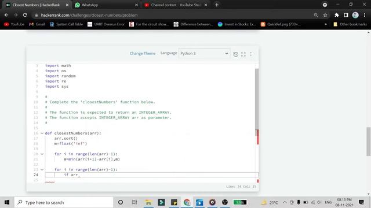Close the Channel content YouTube Studio tab
Screen dimensions: 371x208
click(x=206, y=5)
